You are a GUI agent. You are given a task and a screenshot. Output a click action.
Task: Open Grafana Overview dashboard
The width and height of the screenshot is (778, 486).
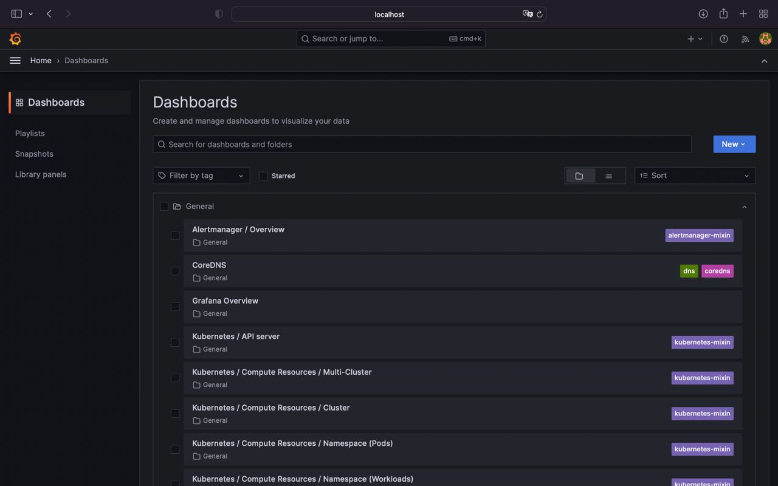point(225,301)
